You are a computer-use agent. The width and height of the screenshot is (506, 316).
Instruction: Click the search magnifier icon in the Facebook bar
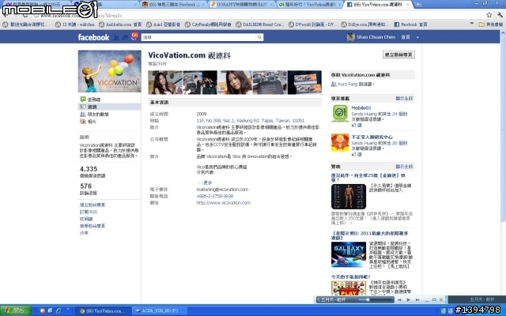click(259, 37)
